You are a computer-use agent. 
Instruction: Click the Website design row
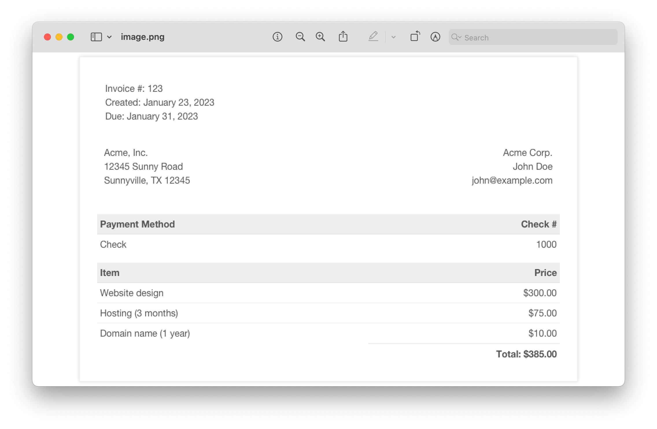coord(132,293)
